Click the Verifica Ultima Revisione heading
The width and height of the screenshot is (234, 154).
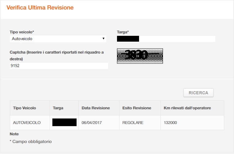pyautogui.click(x=40, y=8)
